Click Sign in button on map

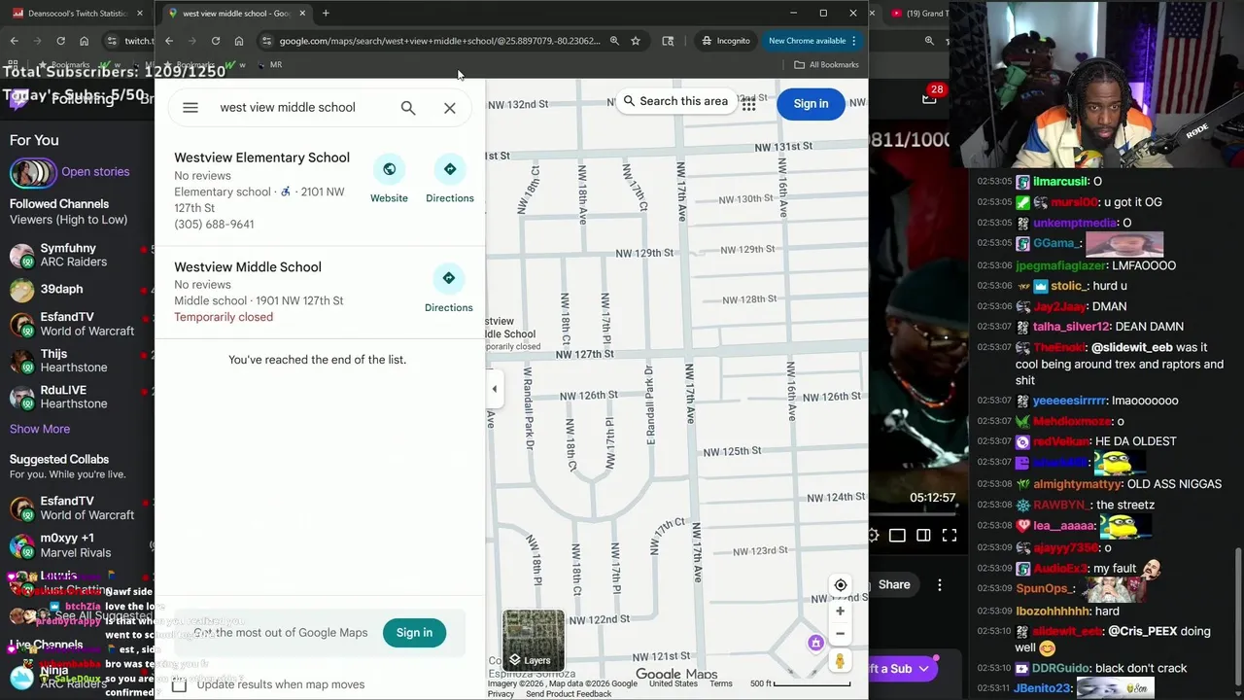click(x=811, y=104)
